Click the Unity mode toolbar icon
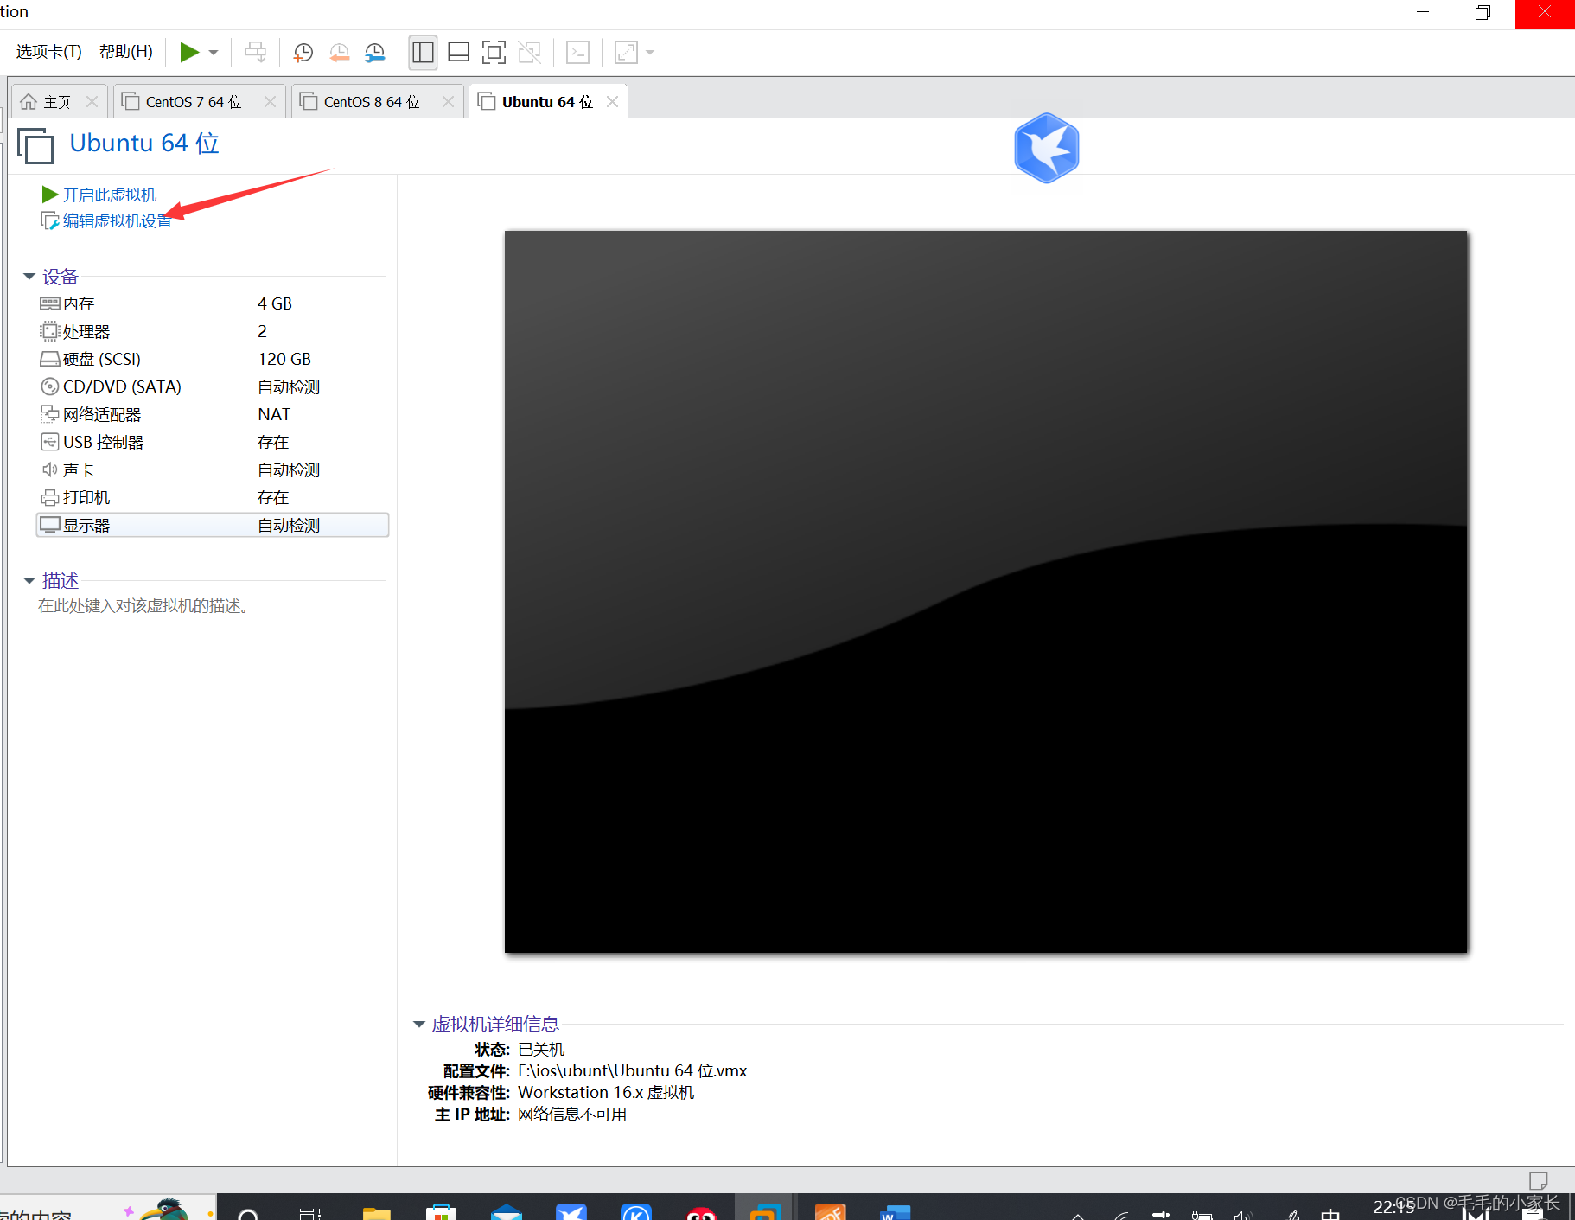 529,53
